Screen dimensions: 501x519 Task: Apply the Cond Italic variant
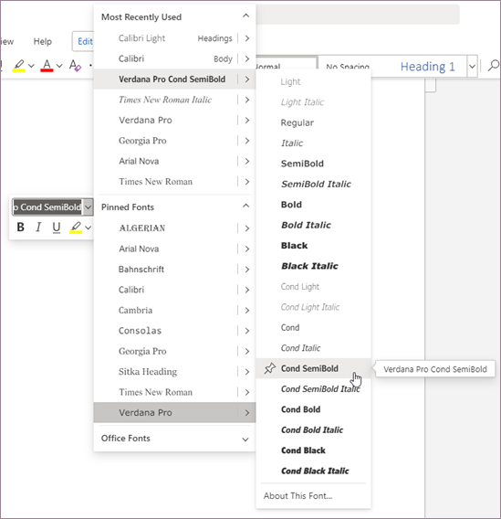click(x=313, y=348)
